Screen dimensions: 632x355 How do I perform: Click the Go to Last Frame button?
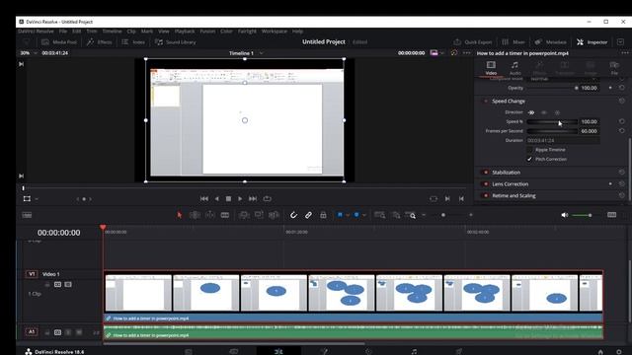[253, 198]
